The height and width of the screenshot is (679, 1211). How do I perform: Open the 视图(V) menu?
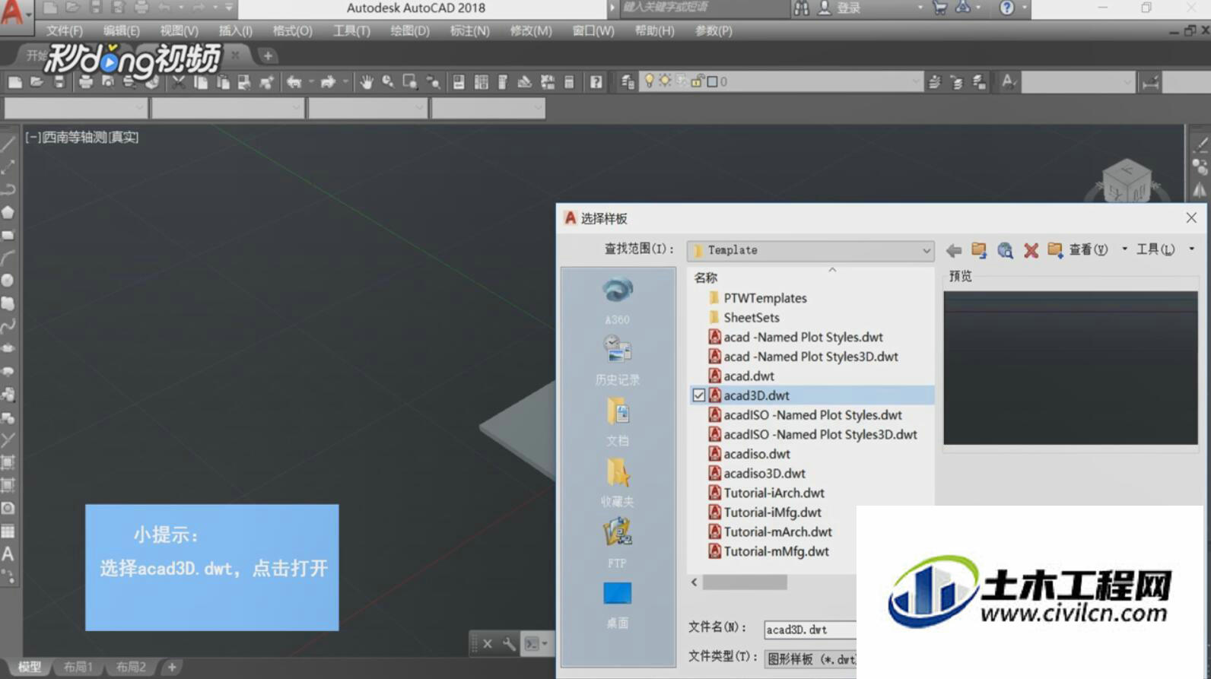click(179, 31)
